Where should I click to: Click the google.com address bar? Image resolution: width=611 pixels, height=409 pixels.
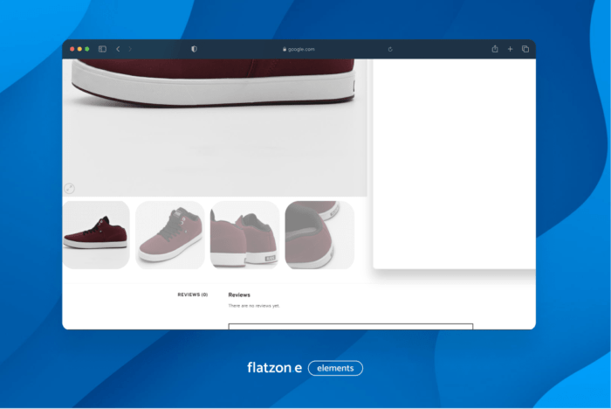click(x=299, y=49)
